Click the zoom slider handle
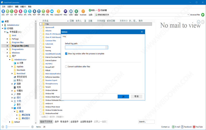Viewport: 206px width, 130px height. [7, 127]
